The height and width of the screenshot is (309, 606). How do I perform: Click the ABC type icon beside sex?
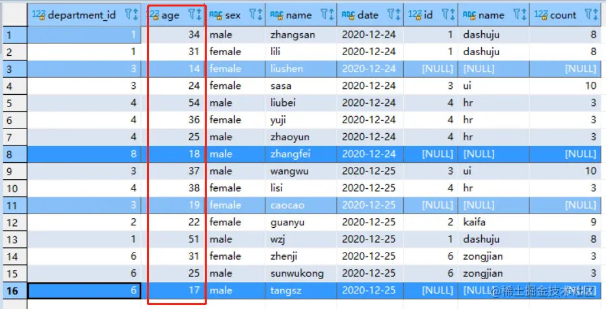(x=216, y=15)
